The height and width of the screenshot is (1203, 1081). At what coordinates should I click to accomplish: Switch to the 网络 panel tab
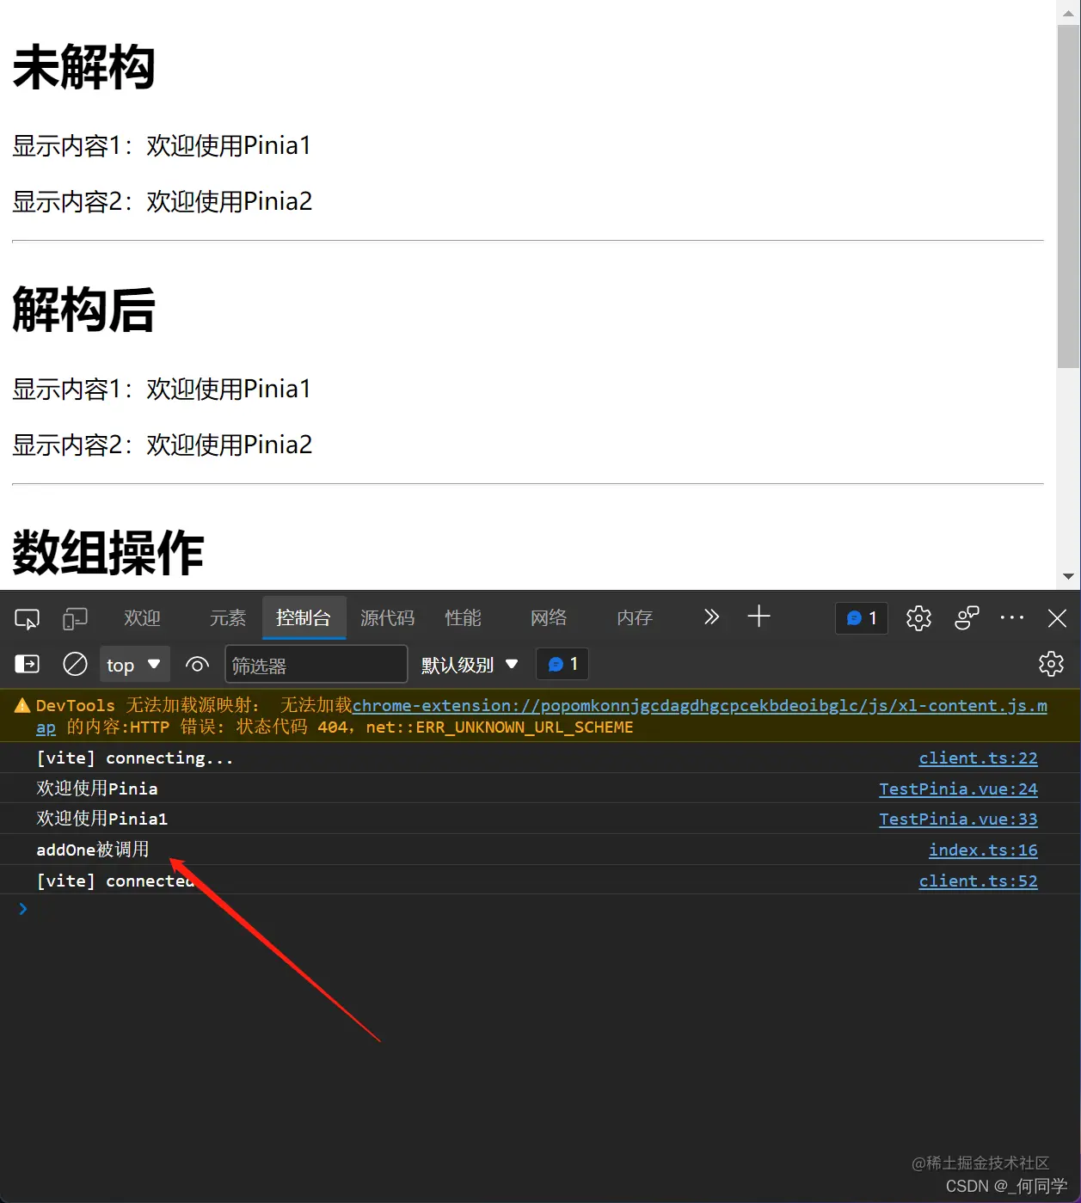549,617
